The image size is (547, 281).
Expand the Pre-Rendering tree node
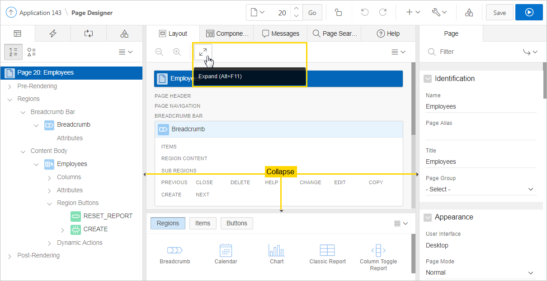(x=9, y=86)
